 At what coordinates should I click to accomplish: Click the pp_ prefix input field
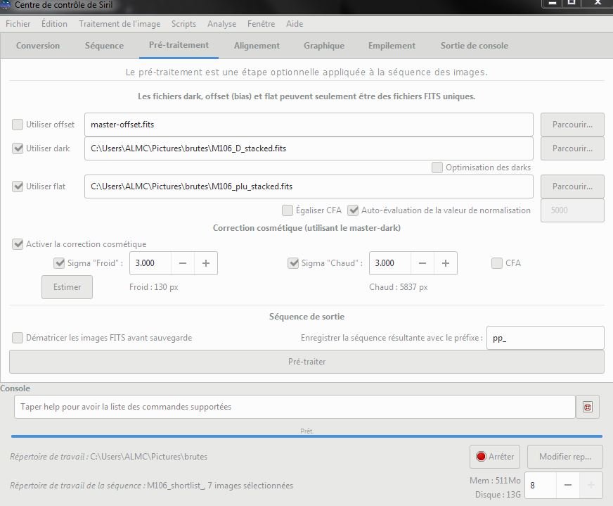[x=546, y=338]
